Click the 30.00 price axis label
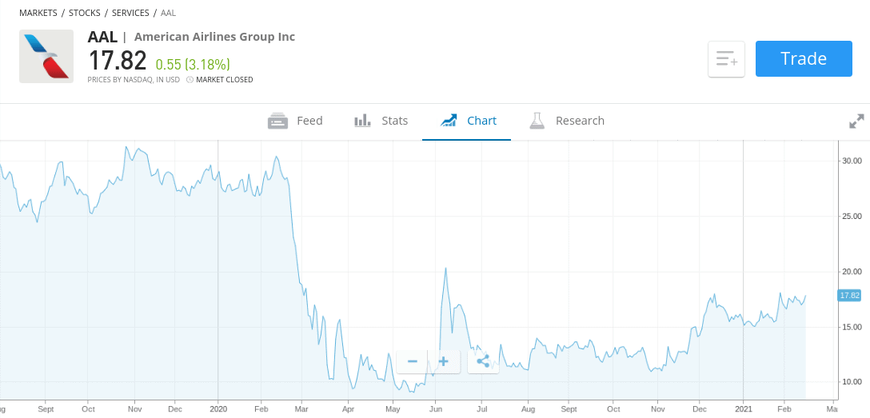Screen dimensions: 870x418 pos(850,161)
